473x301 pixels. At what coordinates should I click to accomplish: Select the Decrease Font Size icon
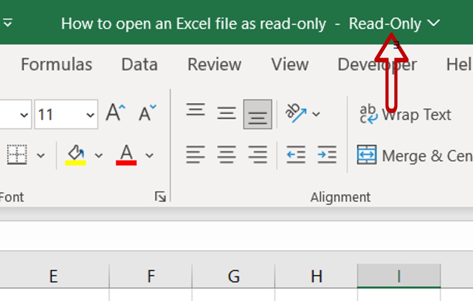[x=145, y=113]
